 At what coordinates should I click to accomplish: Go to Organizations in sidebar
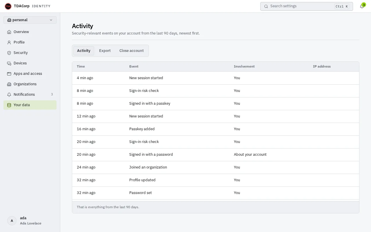[x=30, y=84]
